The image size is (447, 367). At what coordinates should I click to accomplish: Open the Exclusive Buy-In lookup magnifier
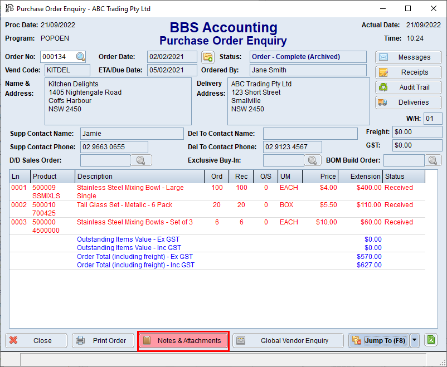tap(312, 160)
